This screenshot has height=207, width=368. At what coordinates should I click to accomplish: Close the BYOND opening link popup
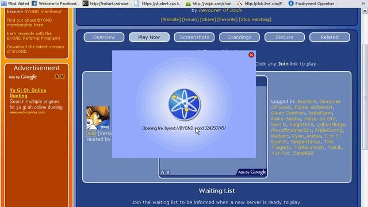point(251,55)
